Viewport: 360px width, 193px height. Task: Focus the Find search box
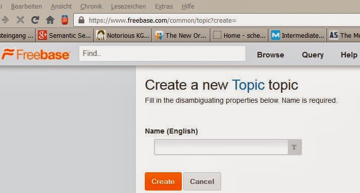162,53
